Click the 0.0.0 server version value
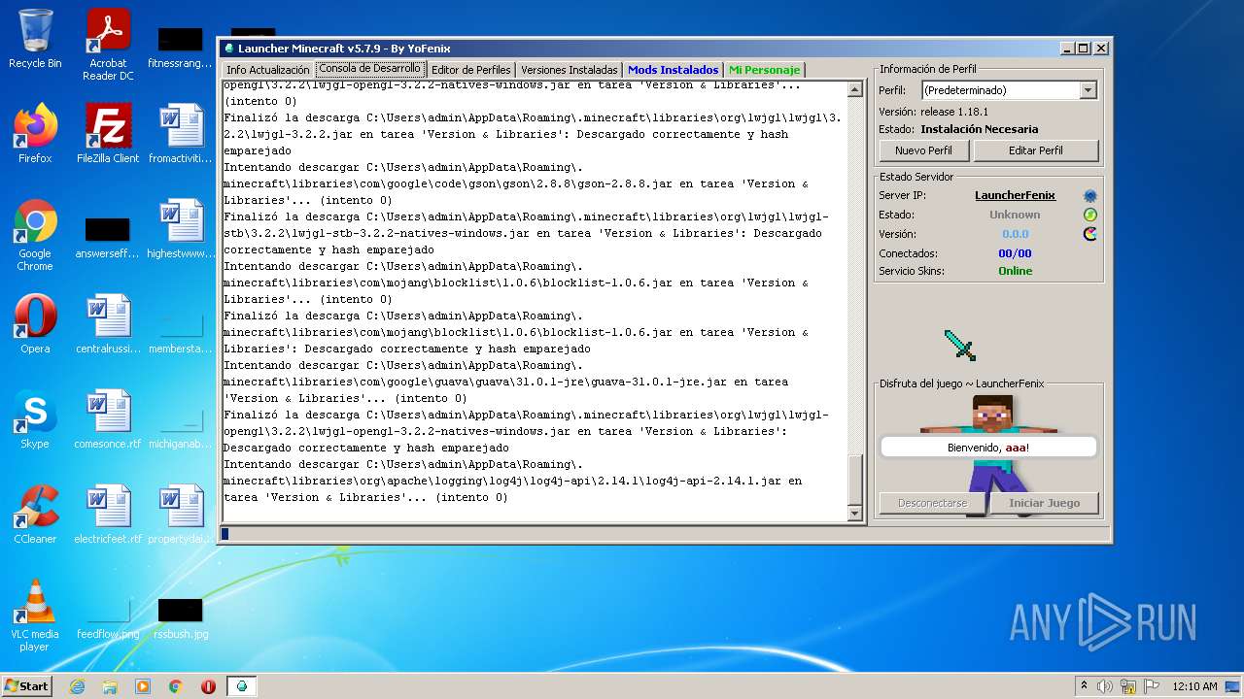Screen dimensions: 1244x699 (x=1015, y=234)
